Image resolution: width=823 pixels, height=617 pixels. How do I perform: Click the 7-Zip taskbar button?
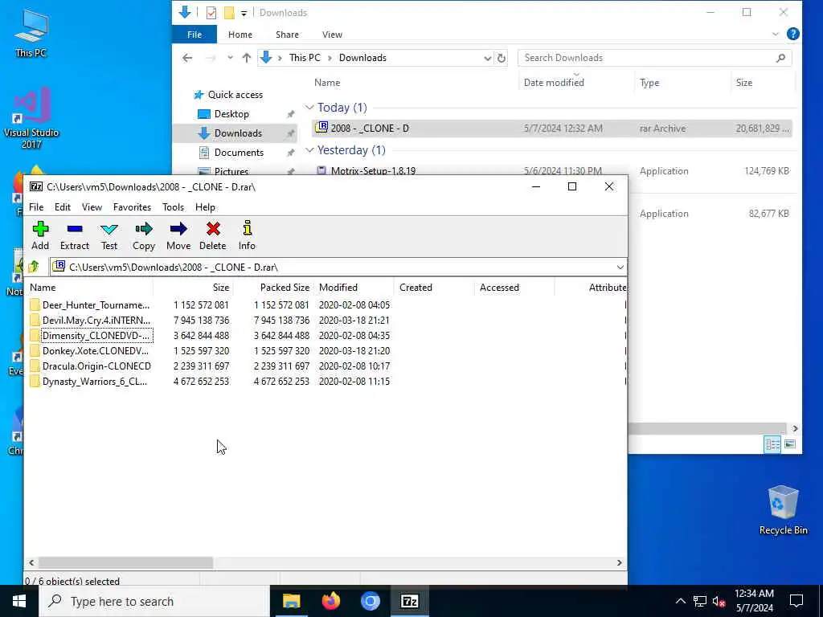[x=409, y=601]
